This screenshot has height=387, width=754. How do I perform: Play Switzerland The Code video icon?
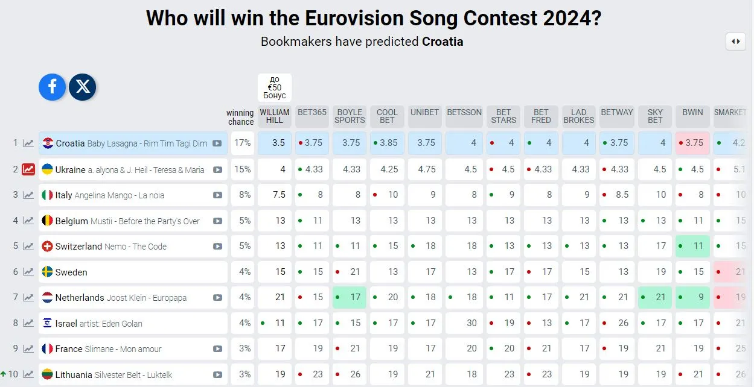(217, 247)
